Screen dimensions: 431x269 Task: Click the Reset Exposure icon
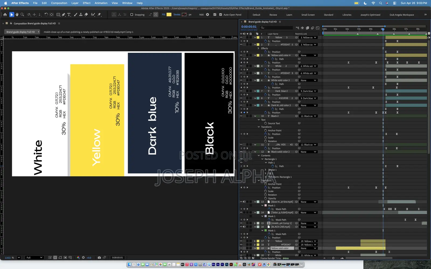(x=83, y=257)
